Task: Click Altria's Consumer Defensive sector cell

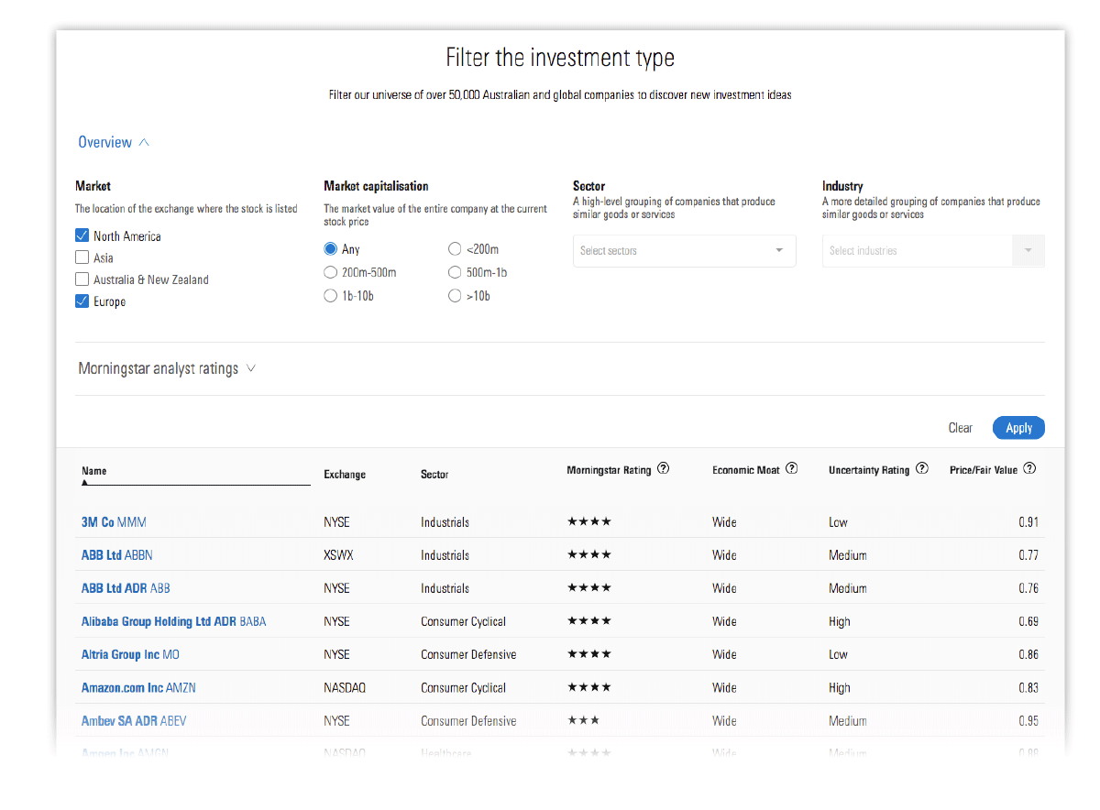Action: [x=468, y=654]
